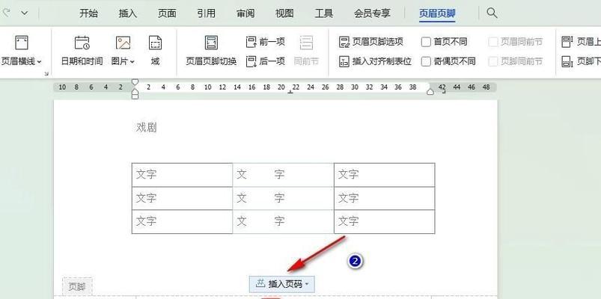
Task: Click the first-row middle cell 文 字
Action: point(260,175)
